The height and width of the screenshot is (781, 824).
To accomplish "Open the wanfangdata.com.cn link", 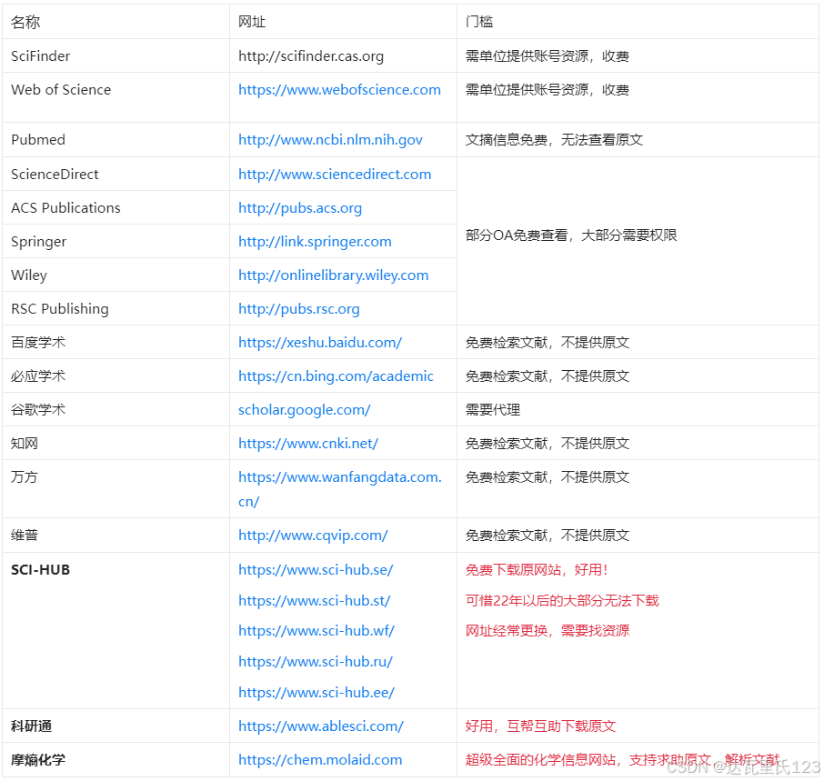I will (x=340, y=489).
